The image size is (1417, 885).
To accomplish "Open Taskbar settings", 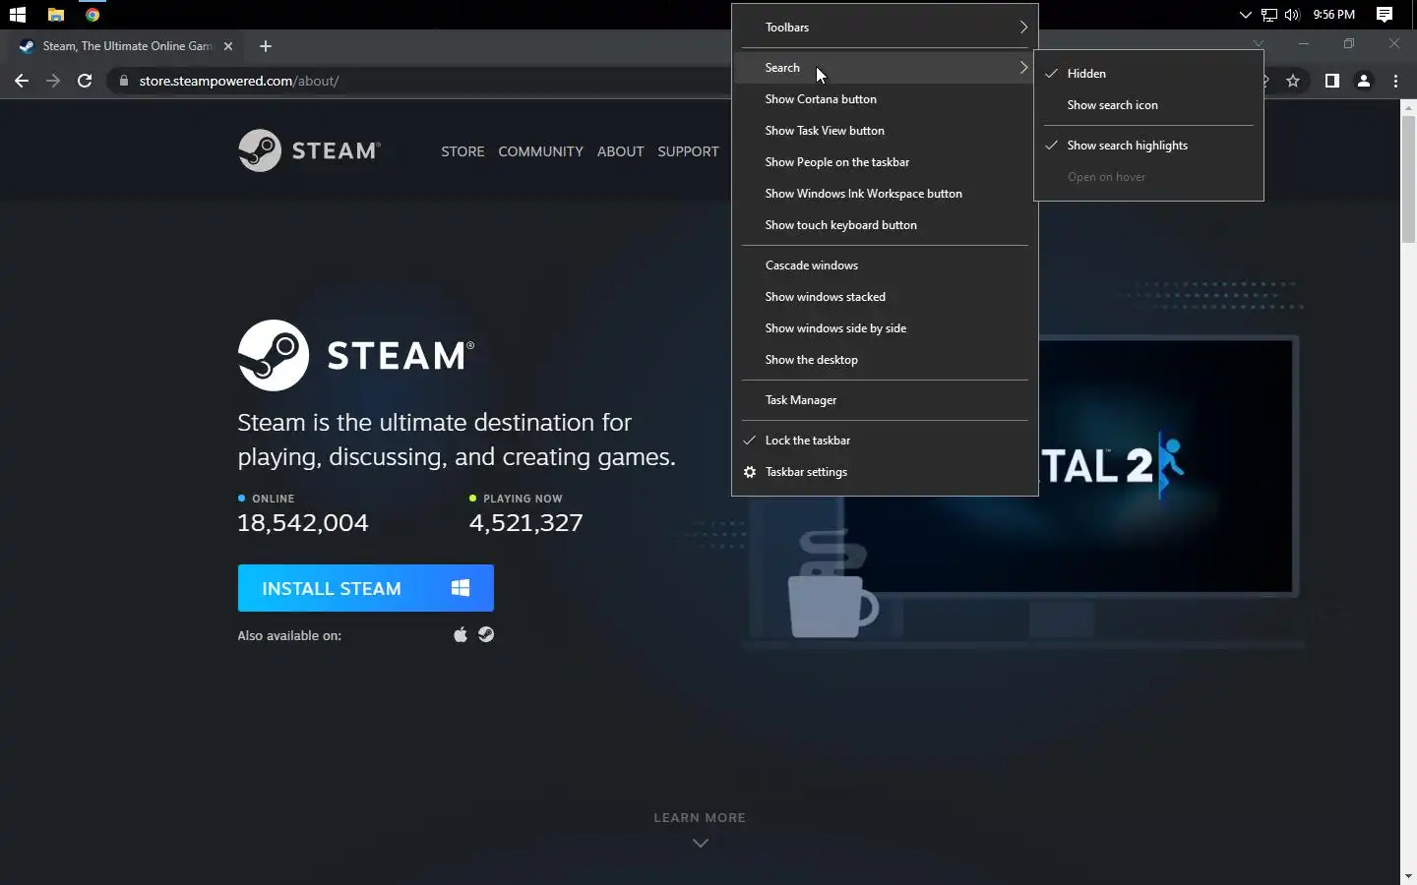I will click(x=885, y=472).
